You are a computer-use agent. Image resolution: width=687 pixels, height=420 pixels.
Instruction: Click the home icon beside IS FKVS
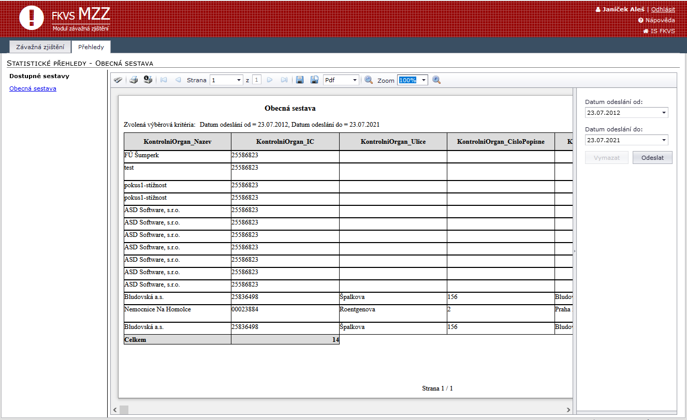[x=646, y=31]
